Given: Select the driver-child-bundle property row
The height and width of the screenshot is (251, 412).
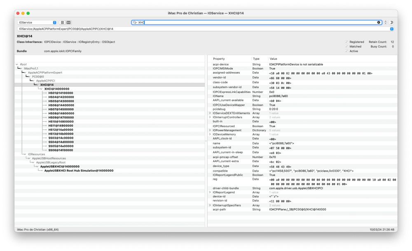Looking at the screenshot, I should [x=302, y=188].
